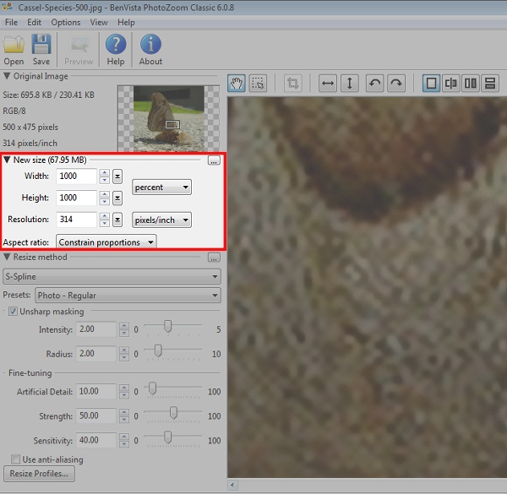Click the Width spinner arrows
This screenshot has height=494, width=507.
104,176
